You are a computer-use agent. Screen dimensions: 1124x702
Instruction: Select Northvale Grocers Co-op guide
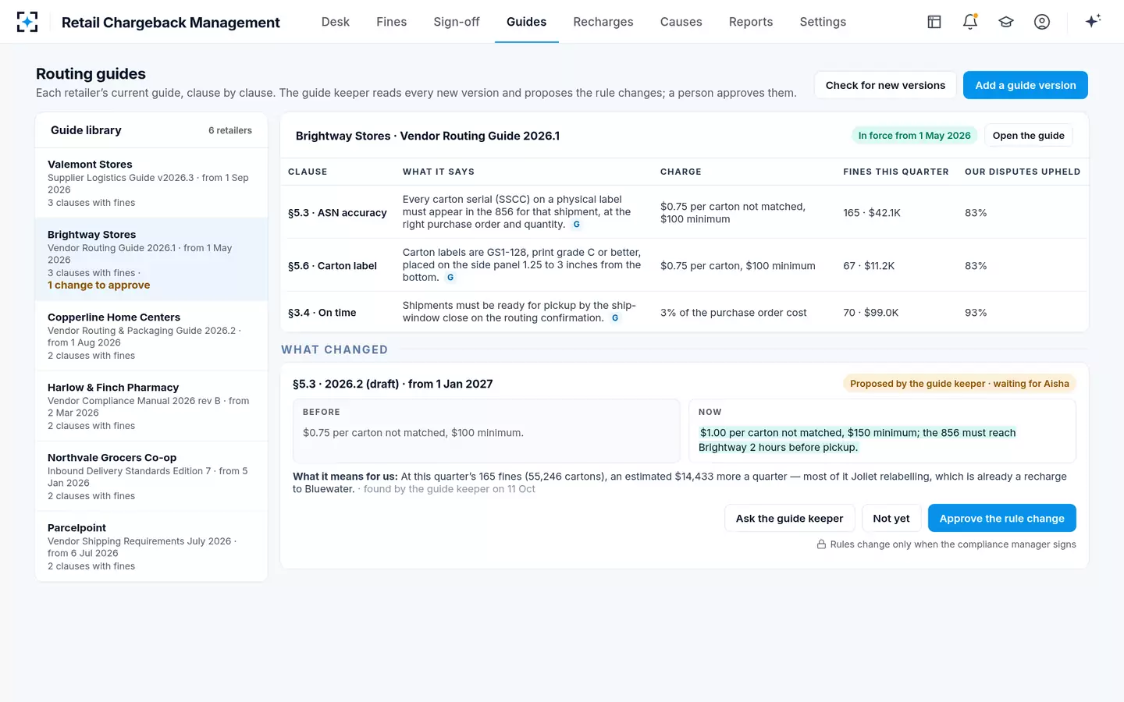(x=151, y=477)
